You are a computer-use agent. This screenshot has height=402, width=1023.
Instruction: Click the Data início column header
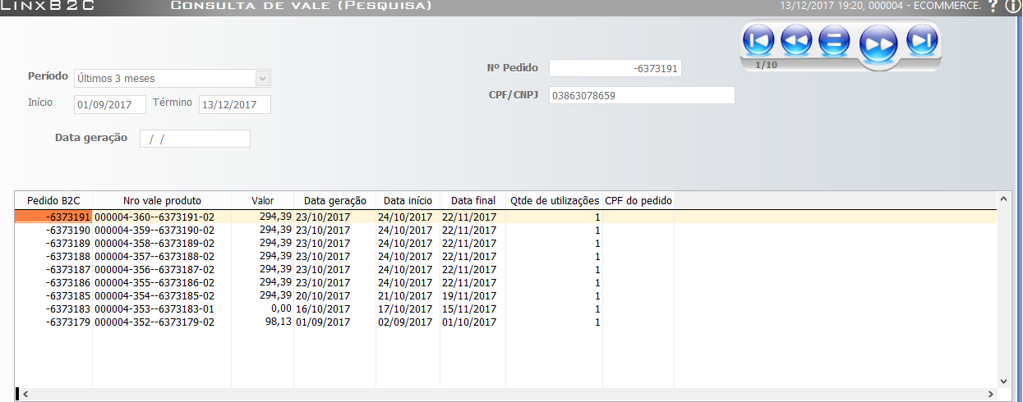click(x=408, y=200)
